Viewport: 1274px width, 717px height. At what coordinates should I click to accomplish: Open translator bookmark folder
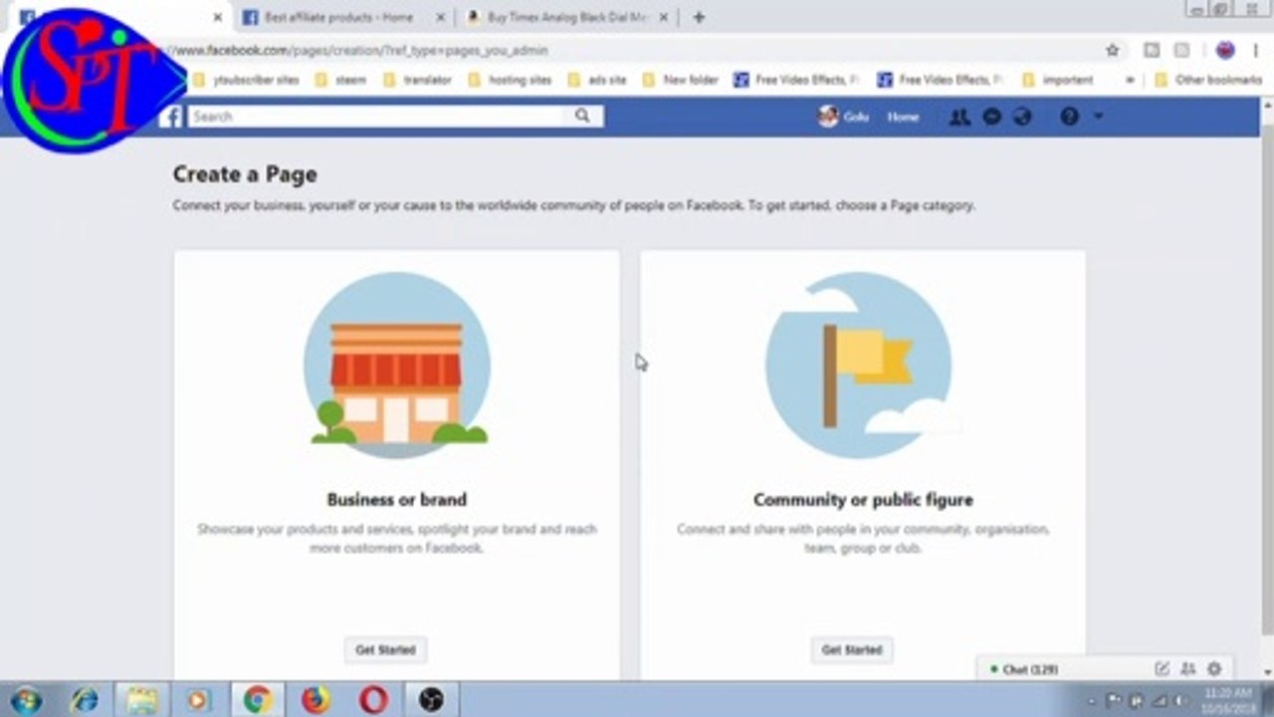[x=417, y=80]
